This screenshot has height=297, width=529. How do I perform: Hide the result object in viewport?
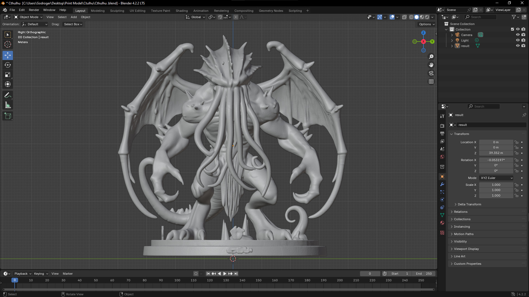(x=518, y=46)
